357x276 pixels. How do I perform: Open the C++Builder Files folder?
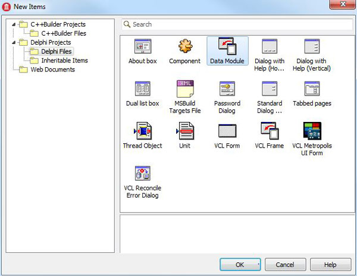(63, 33)
